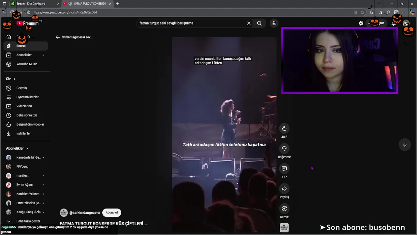The height and width of the screenshot is (235, 417).
Task: Start voice search with microphone
Action: (274, 23)
